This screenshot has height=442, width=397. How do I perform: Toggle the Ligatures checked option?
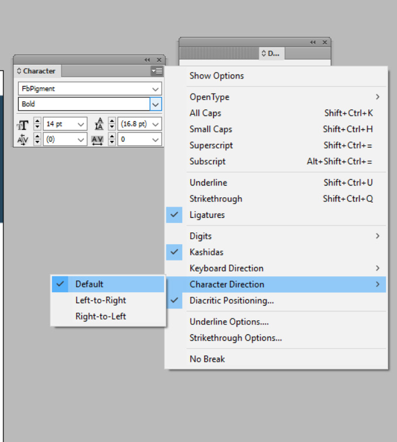coord(276,215)
